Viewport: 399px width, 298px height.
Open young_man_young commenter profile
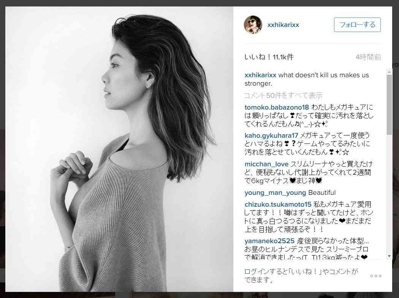click(x=275, y=193)
